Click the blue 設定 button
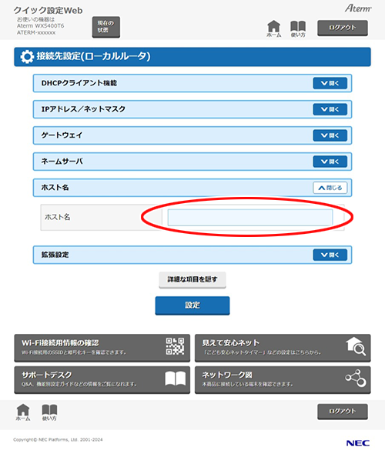Screen dimensions: 385x467 click(192, 305)
